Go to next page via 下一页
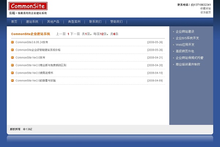The width and height of the screenshot is (220, 147). point(75,34)
